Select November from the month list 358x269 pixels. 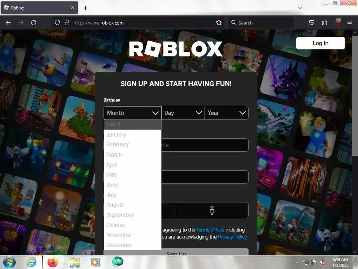[x=133, y=235]
